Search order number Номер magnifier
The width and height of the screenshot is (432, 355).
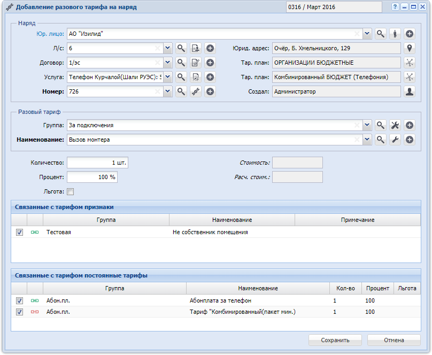click(181, 91)
